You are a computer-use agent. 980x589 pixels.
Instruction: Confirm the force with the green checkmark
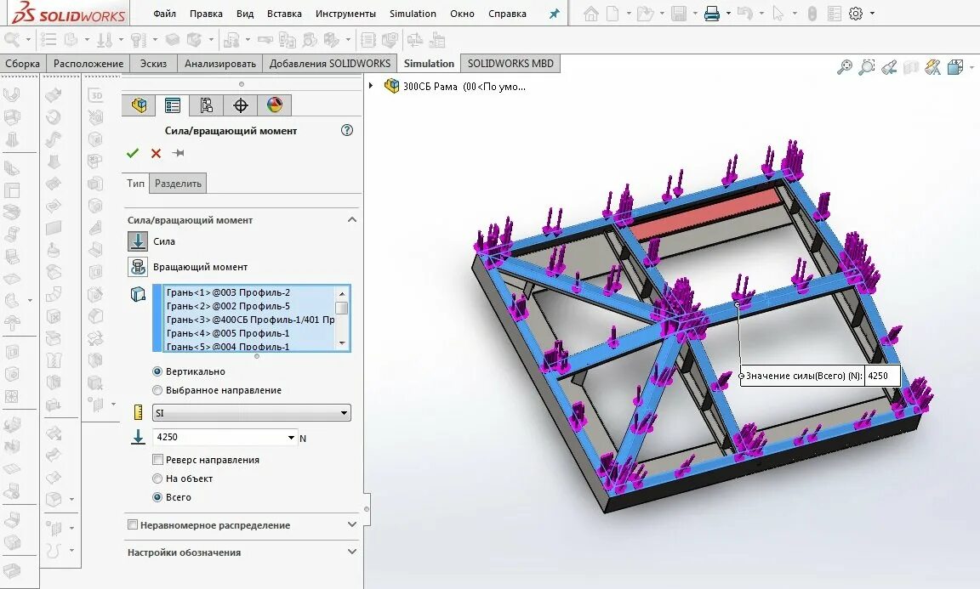pyautogui.click(x=133, y=153)
